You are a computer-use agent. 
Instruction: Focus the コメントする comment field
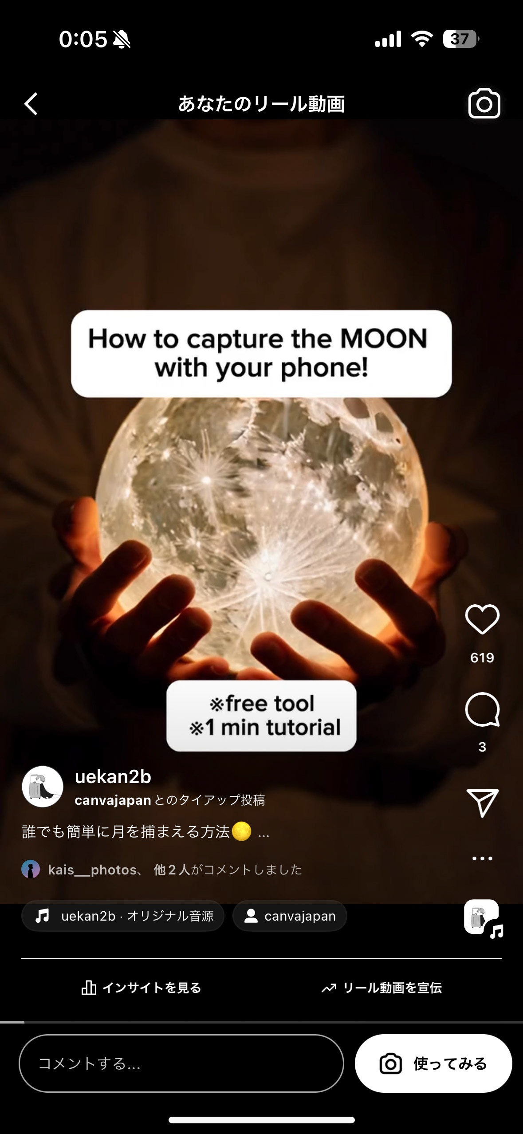(x=181, y=1063)
